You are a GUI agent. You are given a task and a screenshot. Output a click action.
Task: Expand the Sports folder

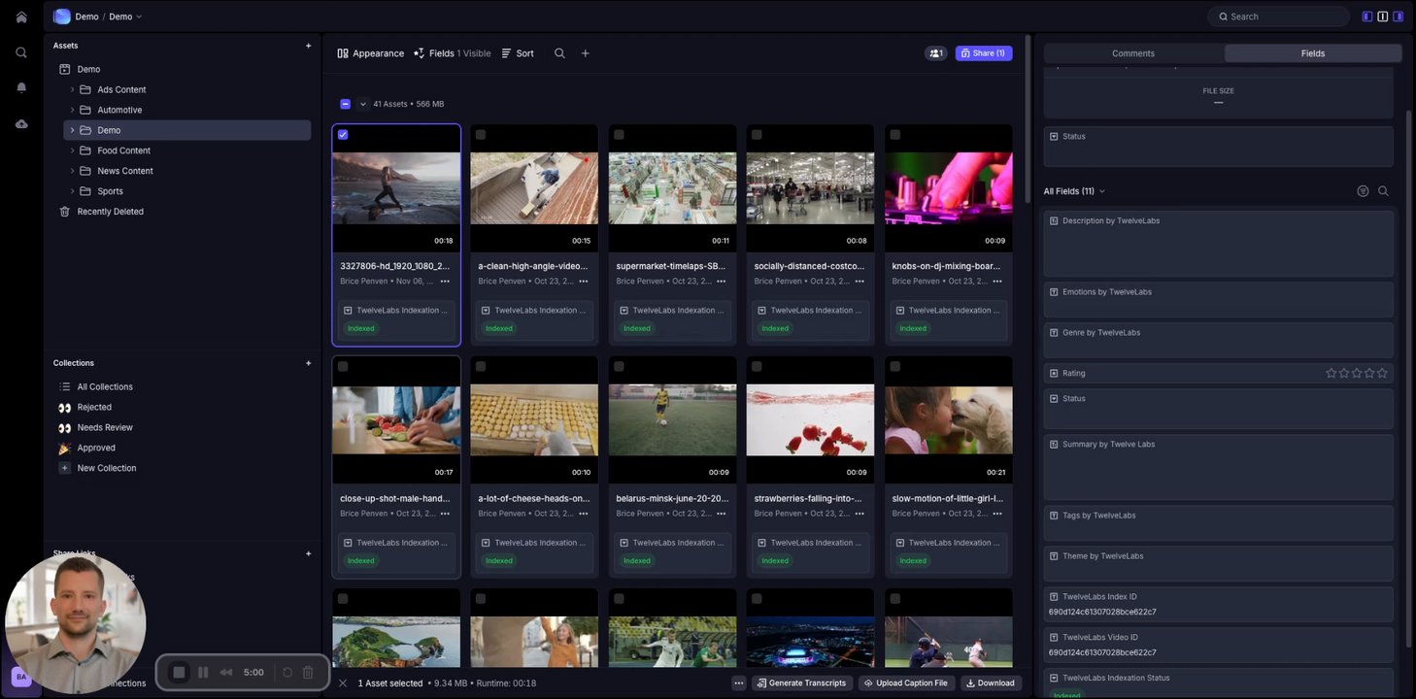pos(72,191)
